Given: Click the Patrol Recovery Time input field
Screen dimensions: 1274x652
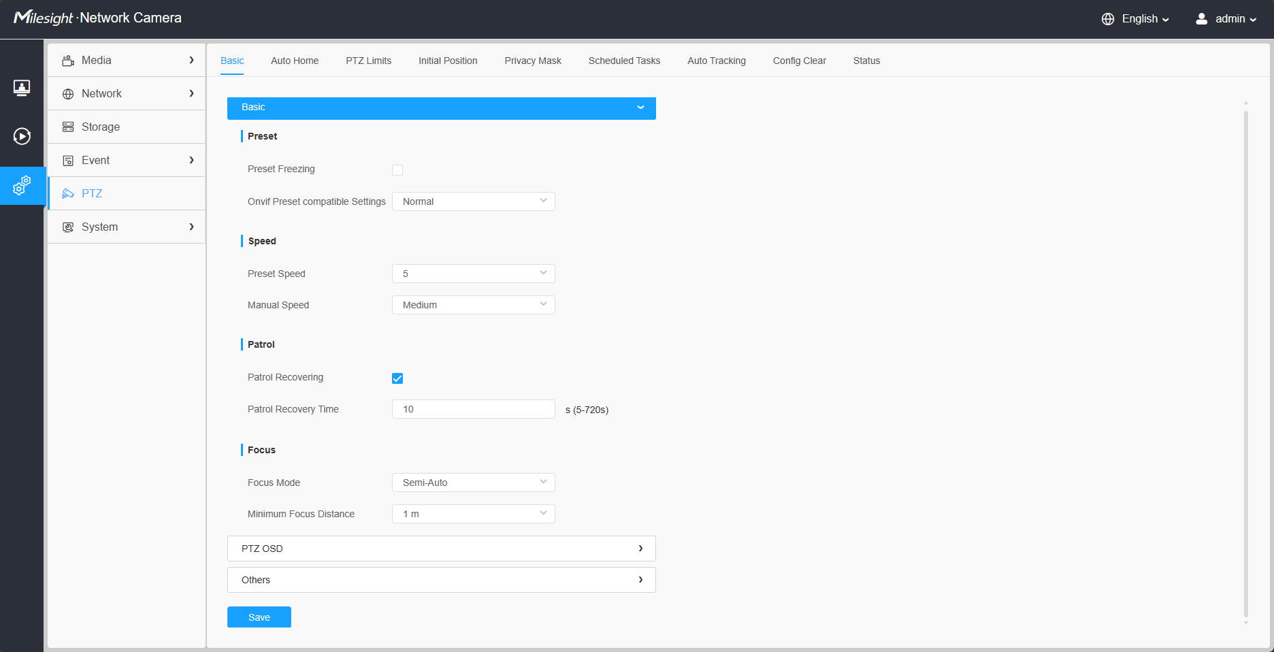Looking at the screenshot, I should click(474, 409).
